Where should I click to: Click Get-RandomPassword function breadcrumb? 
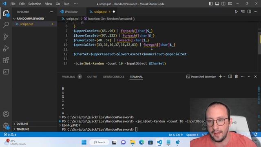[x=111, y=19]
